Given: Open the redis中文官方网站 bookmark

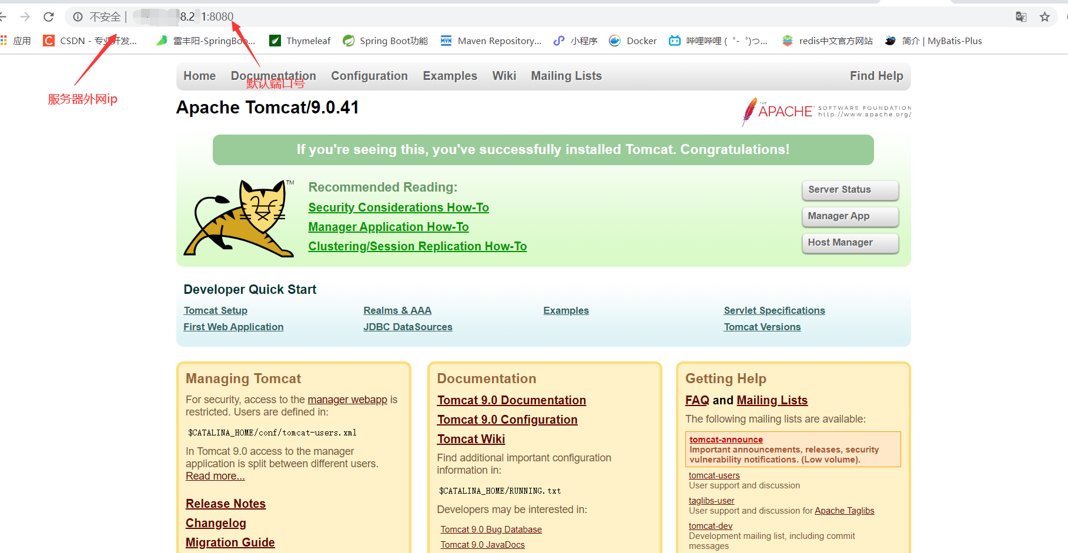Looking at the screenshot, I should (x=827, y=41).
